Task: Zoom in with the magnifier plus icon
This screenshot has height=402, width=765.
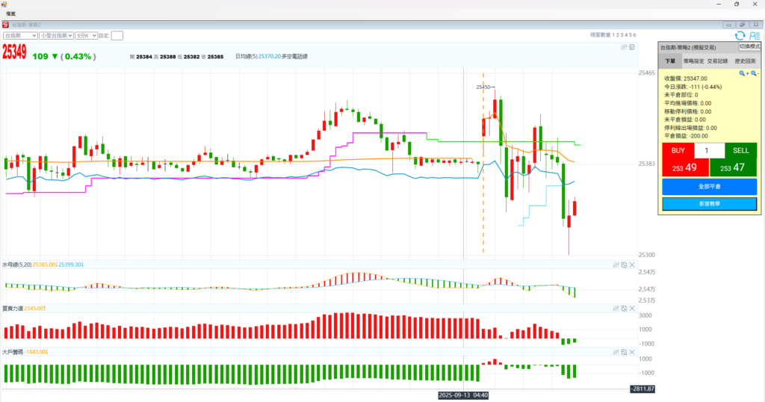Action: [x=743, y=73]
